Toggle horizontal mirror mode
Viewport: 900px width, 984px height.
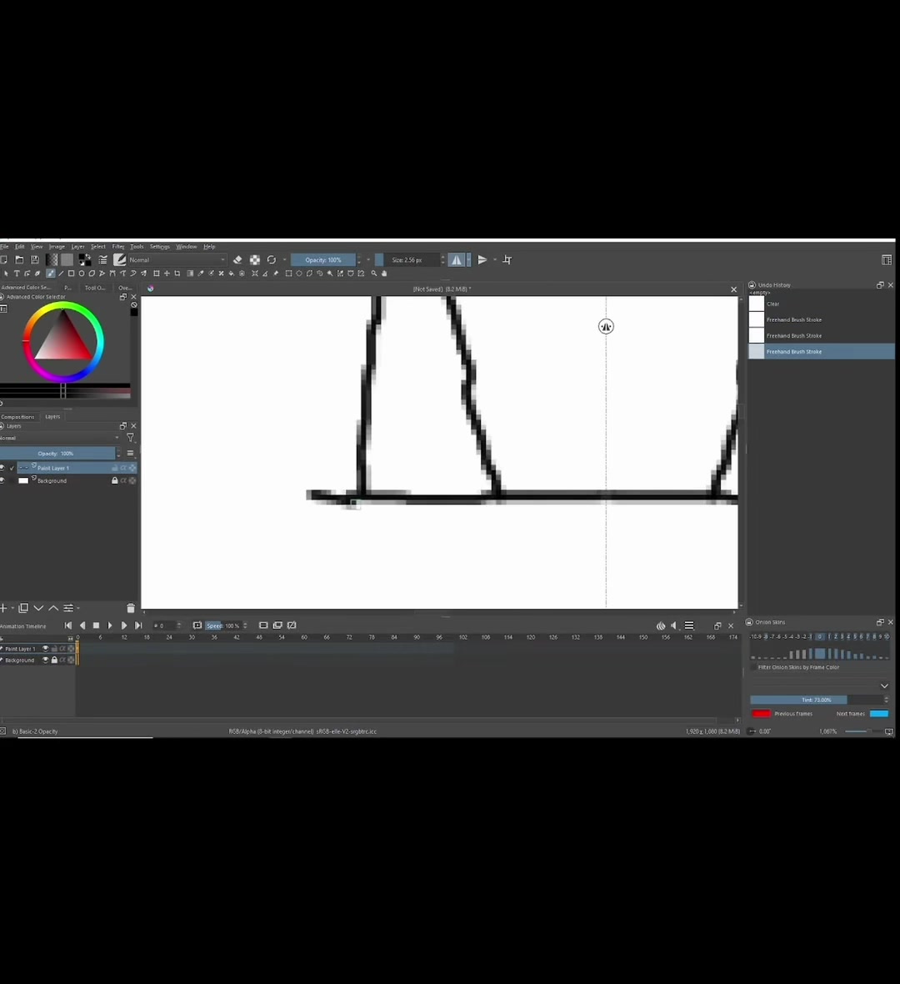tap(456, 260)
